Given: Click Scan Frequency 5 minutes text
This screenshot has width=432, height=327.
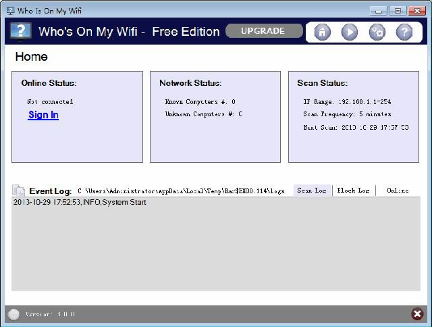Looking at the screenshot, I should point(347,114).
